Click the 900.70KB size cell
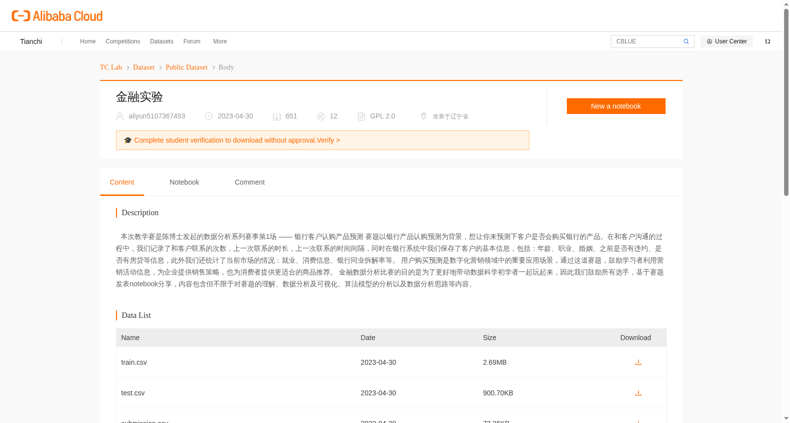 498,393
